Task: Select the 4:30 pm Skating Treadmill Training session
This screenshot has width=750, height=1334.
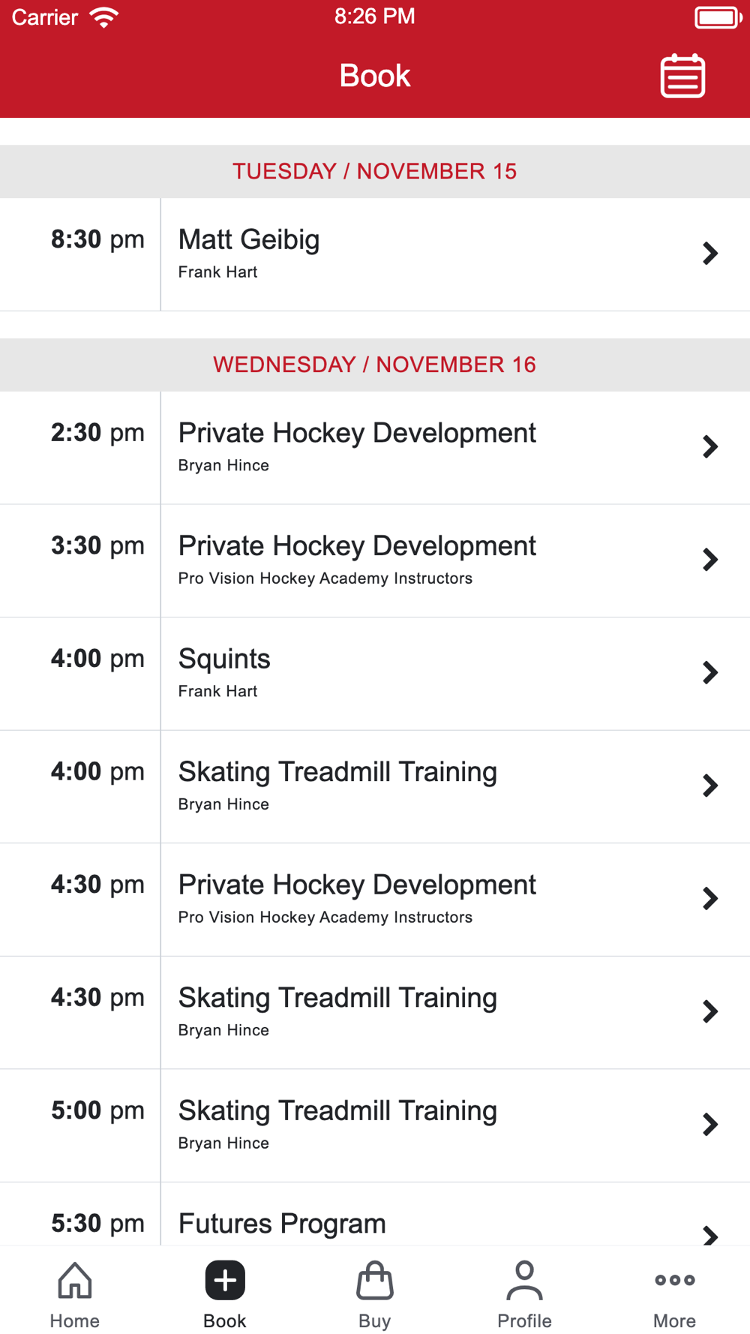Action: [375, 1013]
